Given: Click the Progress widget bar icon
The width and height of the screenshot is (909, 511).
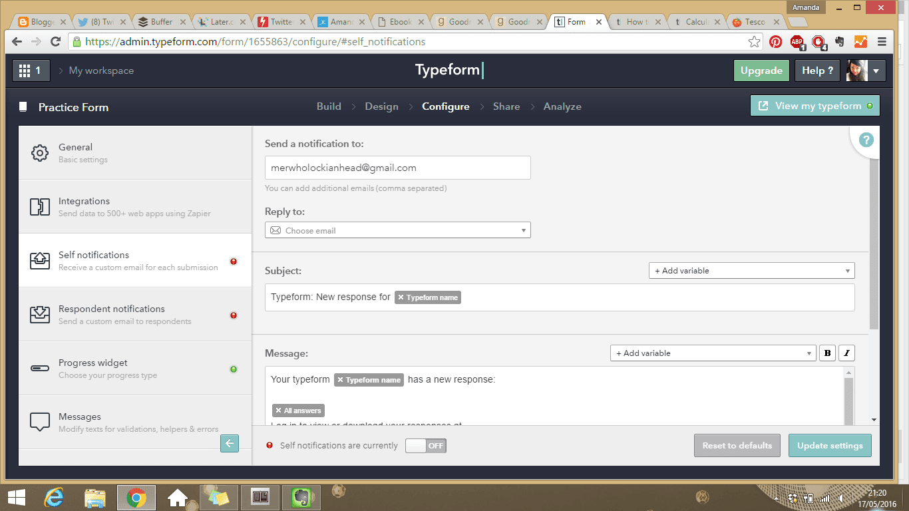Looking at the screenshot, I should pos(40,369).
